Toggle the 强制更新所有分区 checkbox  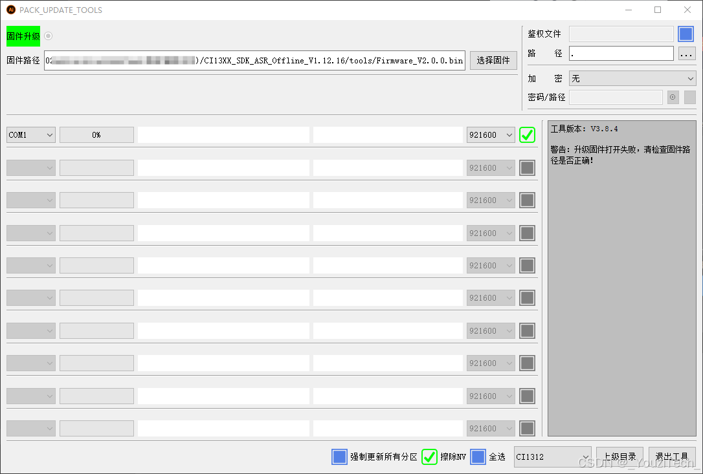[339, 457]
